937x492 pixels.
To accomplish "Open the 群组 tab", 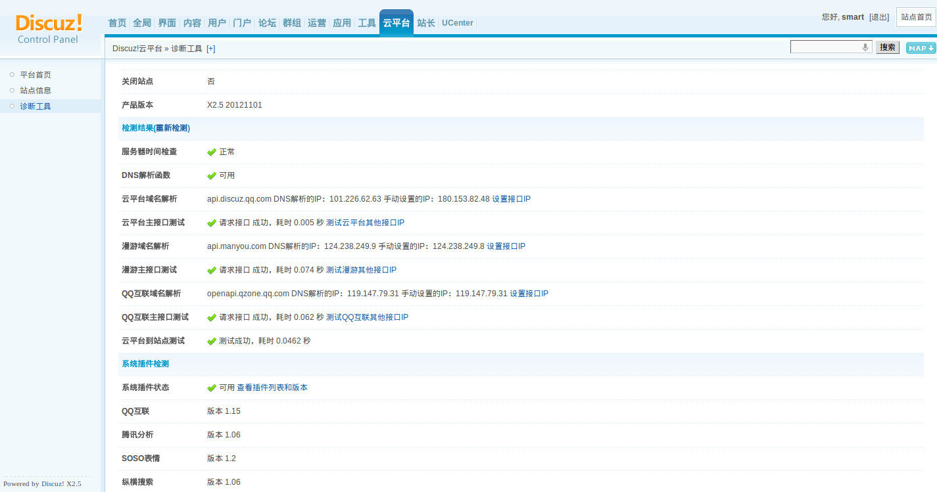I will click(x=292, y=23).
